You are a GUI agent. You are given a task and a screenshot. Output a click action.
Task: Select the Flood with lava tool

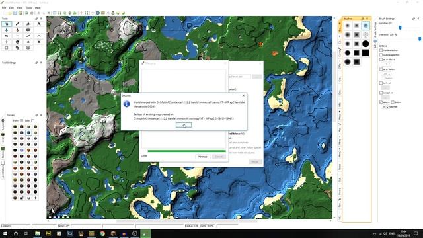pos(17,30)
